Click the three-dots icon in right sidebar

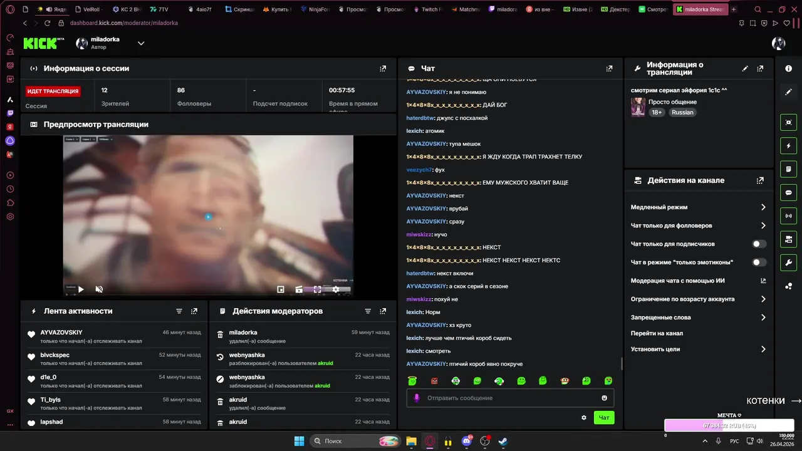click(x=789, y=286)
